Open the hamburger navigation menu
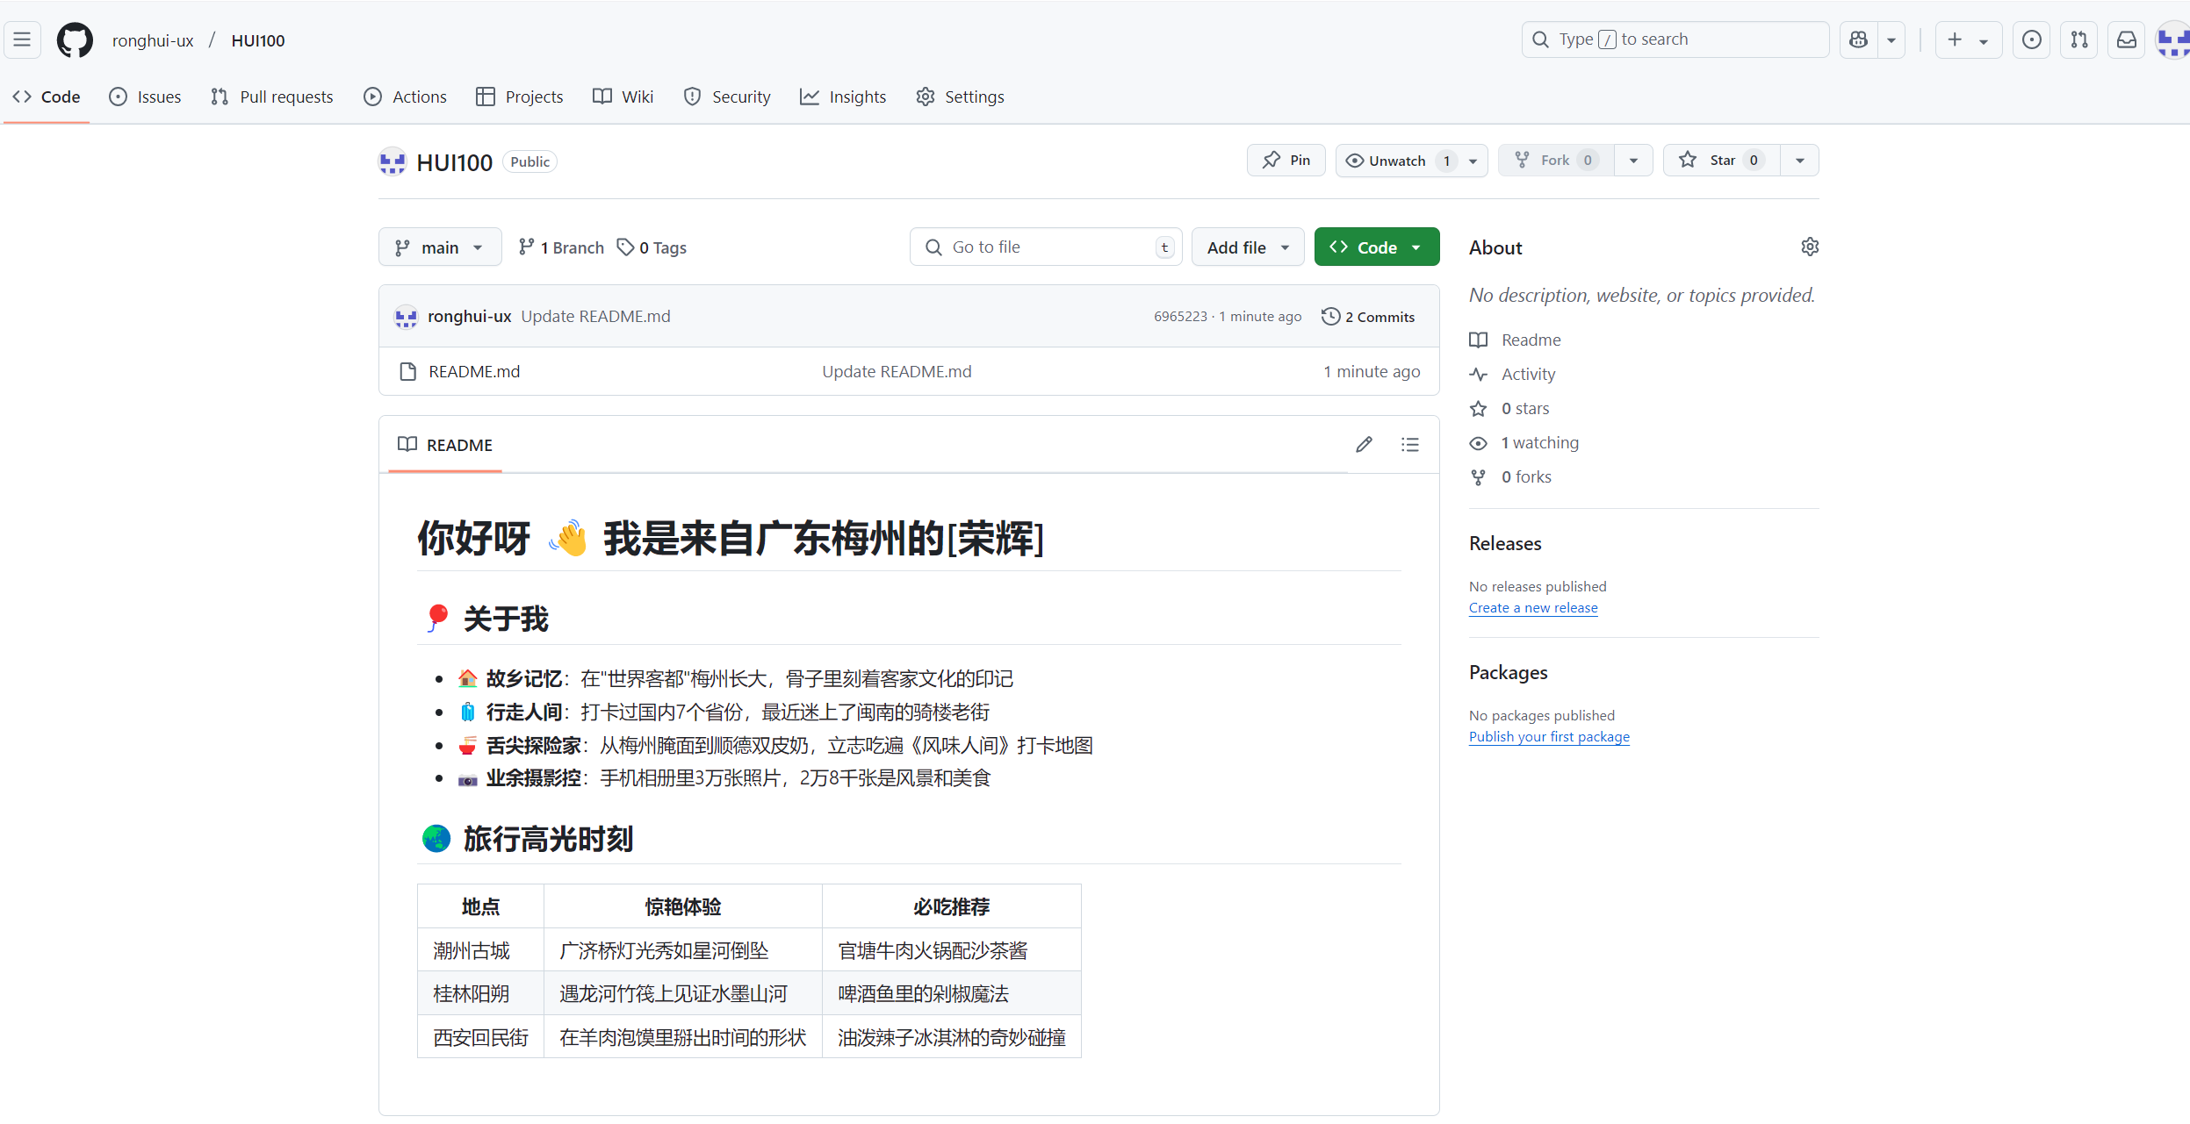Image resolution: width=2190 pixels, height=1124 pixels. pos(22,40)
